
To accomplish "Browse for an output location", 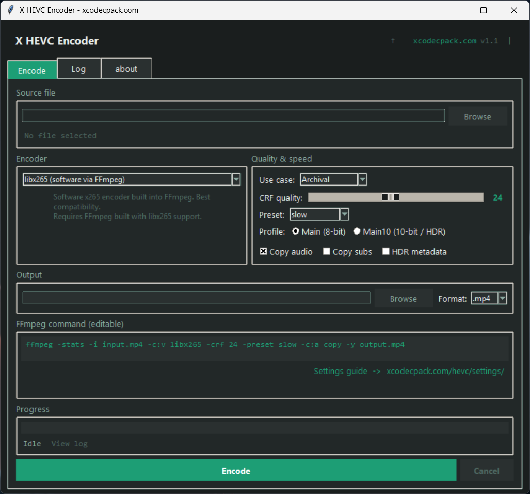I will (x=404, y=299).
